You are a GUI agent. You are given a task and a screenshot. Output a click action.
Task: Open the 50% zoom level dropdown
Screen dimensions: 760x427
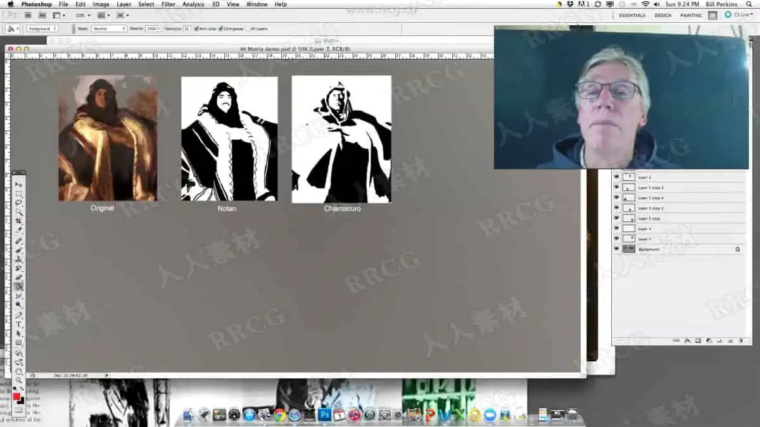(82, 15)
